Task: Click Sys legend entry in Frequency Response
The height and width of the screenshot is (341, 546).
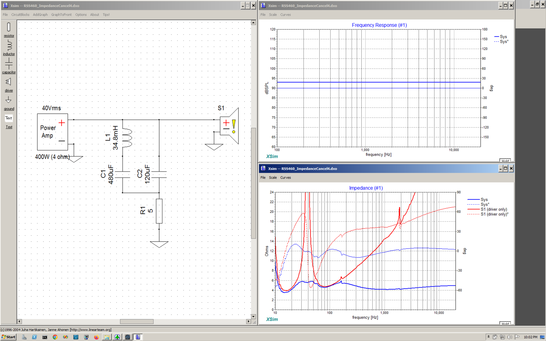Action: [500, 37]
